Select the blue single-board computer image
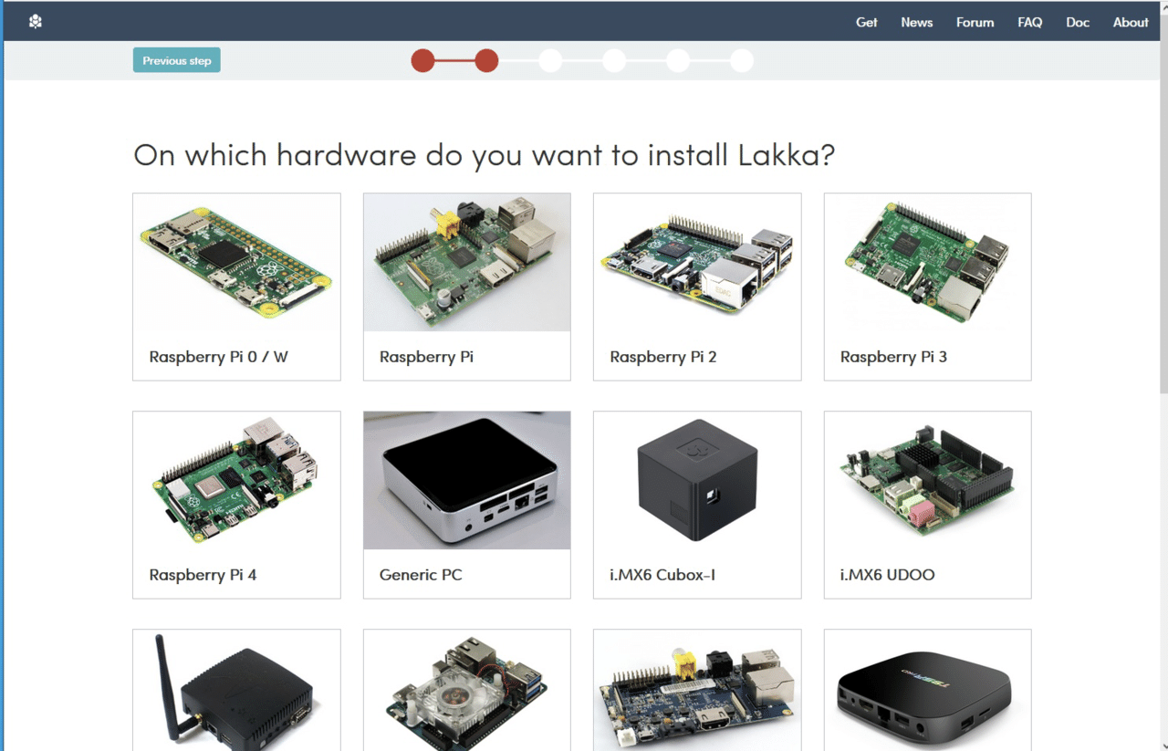1168x751 pixels. (x=697, y=691)
